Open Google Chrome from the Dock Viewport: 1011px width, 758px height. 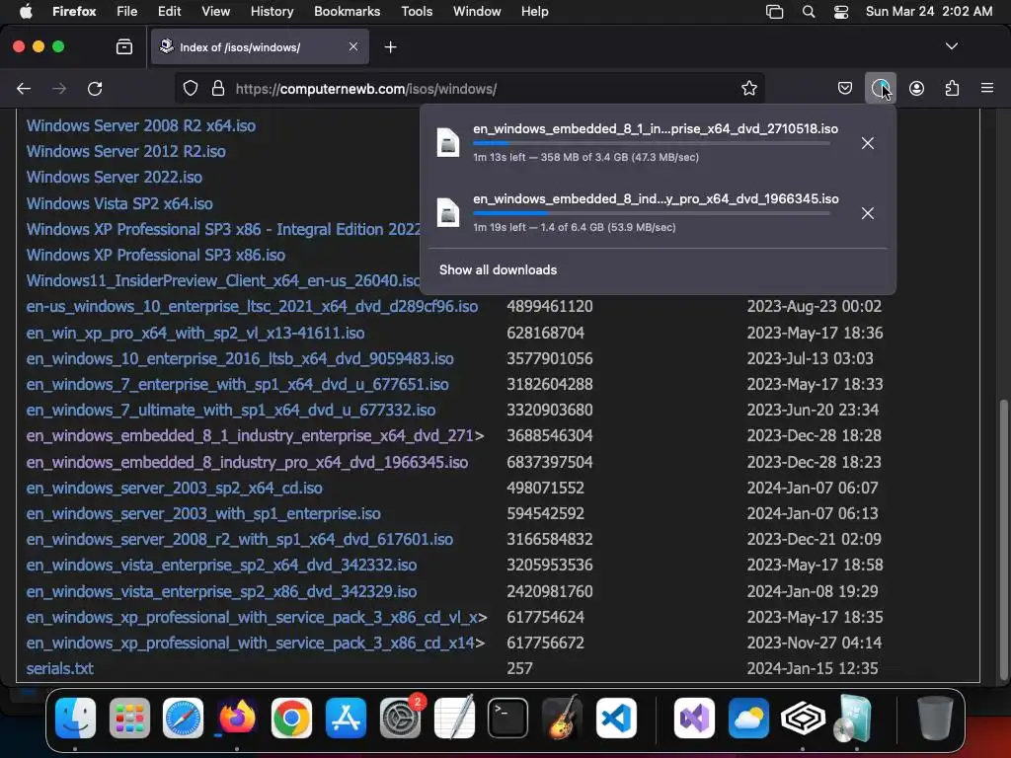[291, 718]
